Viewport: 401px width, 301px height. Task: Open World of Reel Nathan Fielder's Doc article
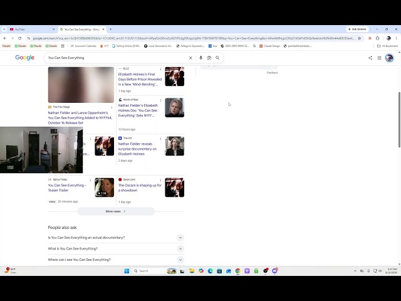pyautogui.click(x=138, y=110)
